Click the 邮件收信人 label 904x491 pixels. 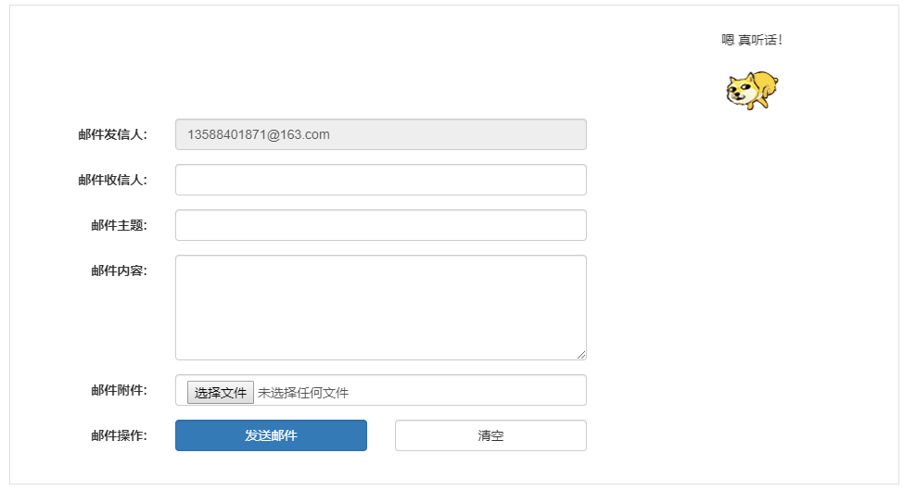coord(113,181)
